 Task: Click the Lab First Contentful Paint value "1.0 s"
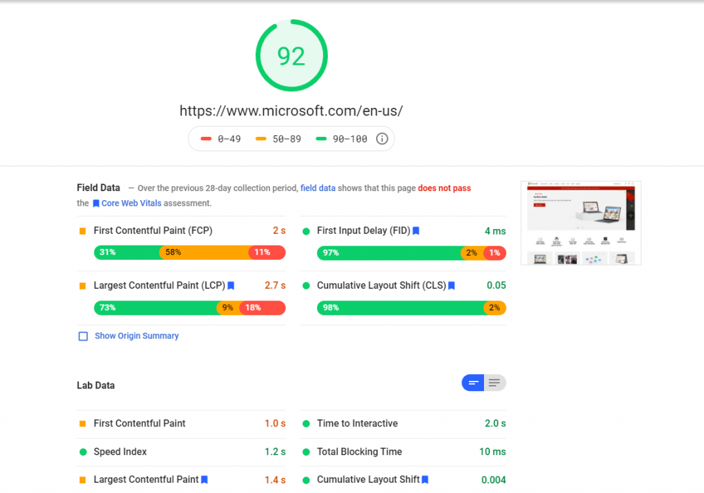[x=275, y=424]
